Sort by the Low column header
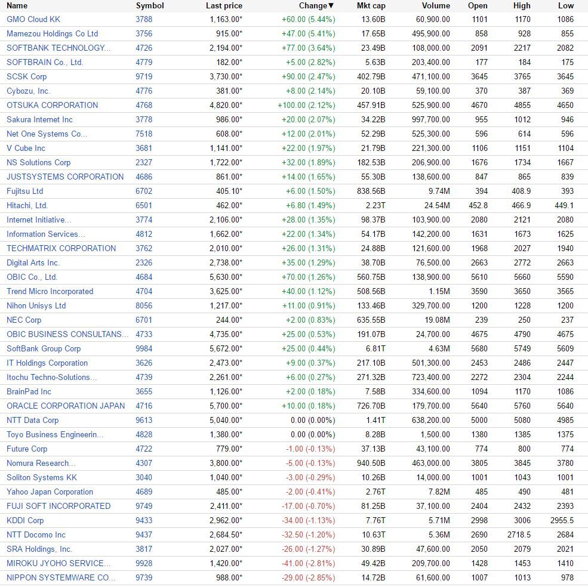 coord(566,5)
